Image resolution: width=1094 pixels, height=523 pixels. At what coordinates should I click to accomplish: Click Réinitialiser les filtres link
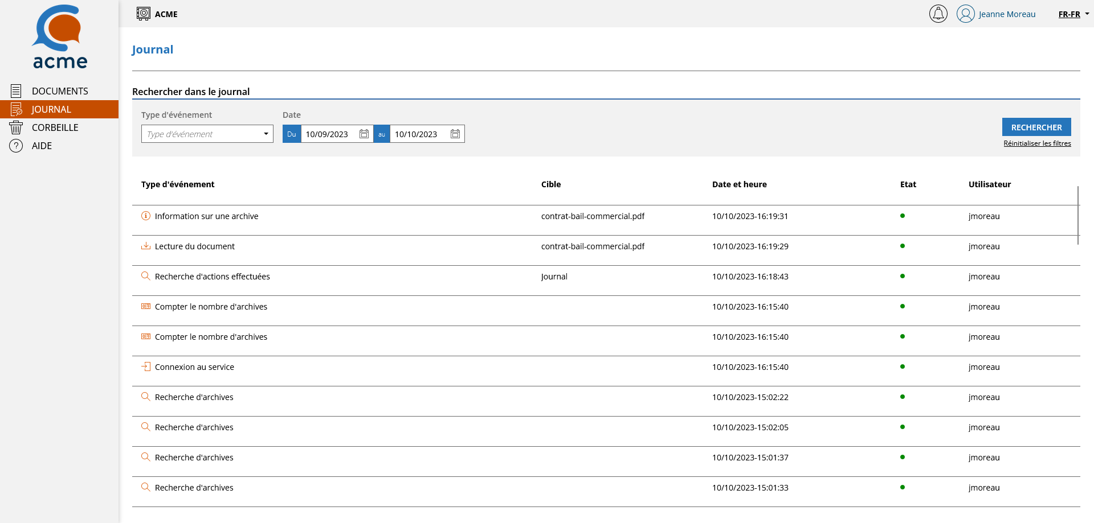pyautogui.click(x=1037, y=143)
